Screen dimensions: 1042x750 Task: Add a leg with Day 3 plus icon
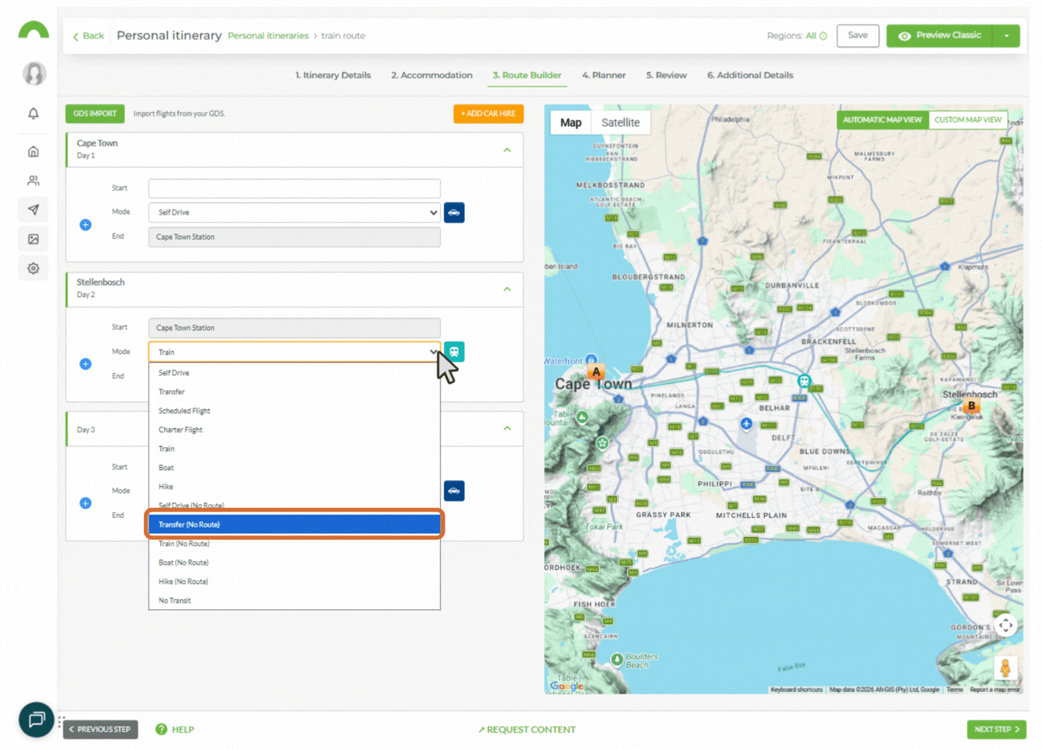point(85,503)
